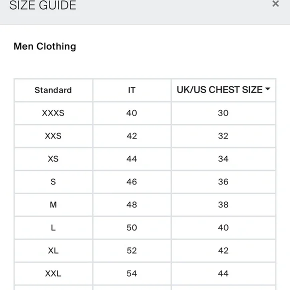Select IT size 50 cell
Viewport: 290px width, 290px height.
tap(132, 228)
